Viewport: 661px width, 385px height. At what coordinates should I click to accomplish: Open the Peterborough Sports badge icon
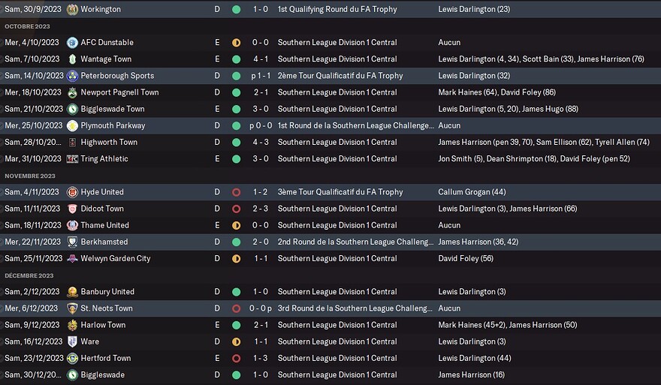(72, 76)
